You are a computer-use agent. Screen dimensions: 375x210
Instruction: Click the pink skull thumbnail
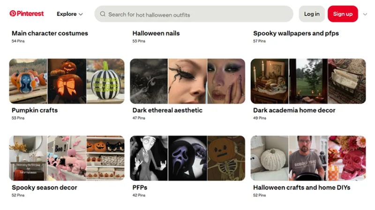point(347,158)
